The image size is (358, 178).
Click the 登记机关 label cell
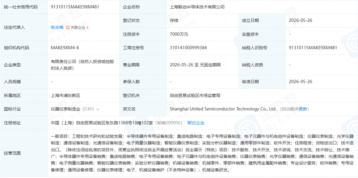[143, 95]
